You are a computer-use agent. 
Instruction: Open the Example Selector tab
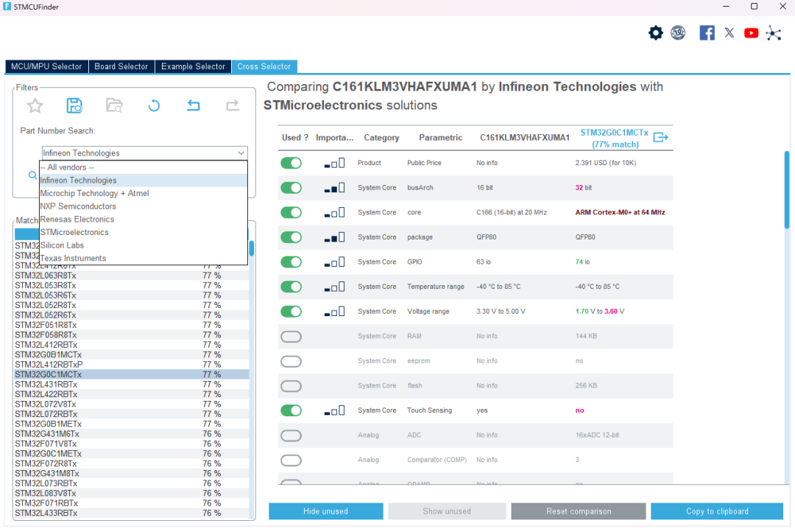[x=193, y=66]
